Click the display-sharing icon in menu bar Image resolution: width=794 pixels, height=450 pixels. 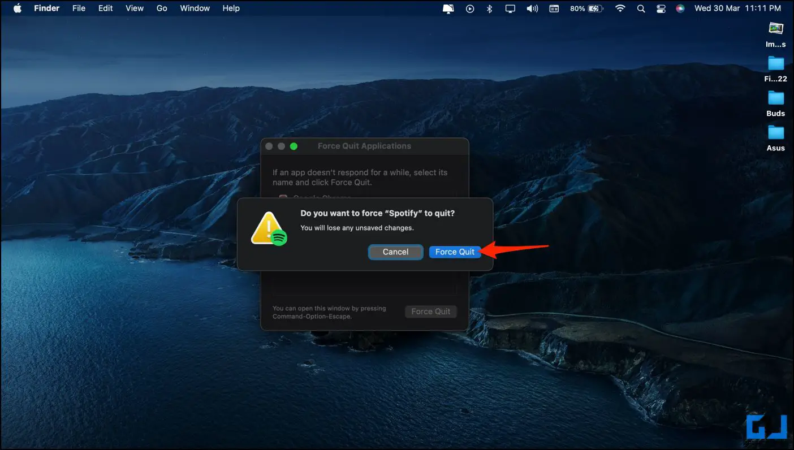(448, 8)
